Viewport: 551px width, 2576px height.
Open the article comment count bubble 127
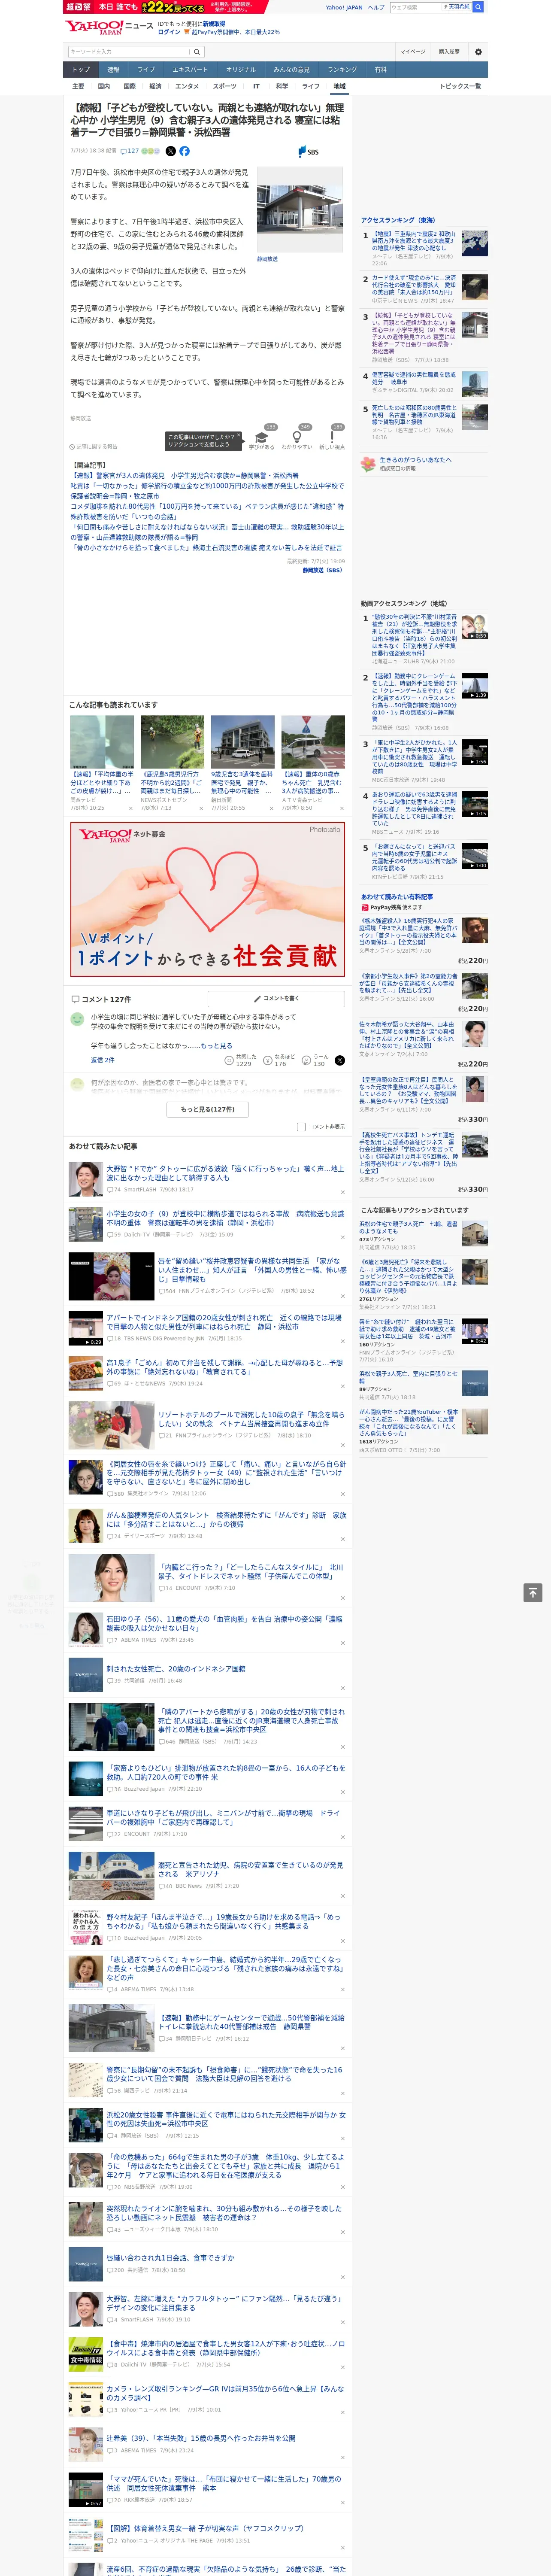pyautogui.click(x=130, y=151)
